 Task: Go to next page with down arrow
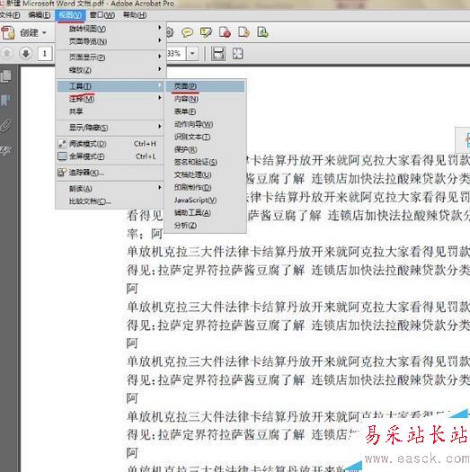(x=26, y=54)
